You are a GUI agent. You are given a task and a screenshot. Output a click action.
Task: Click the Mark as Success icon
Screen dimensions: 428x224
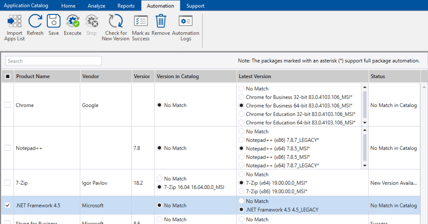(140, 21)
